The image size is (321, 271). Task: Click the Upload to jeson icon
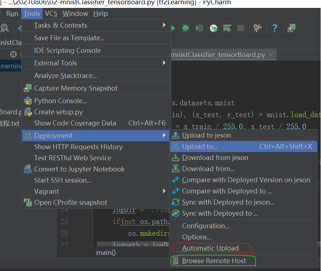tap(176, 135)
